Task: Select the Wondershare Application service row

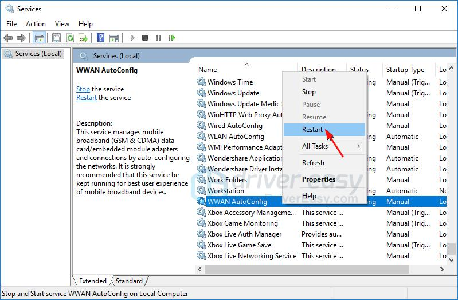Action: [245, 158]
